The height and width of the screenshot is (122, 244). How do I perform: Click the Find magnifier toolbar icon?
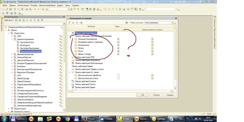click(47, 9)
